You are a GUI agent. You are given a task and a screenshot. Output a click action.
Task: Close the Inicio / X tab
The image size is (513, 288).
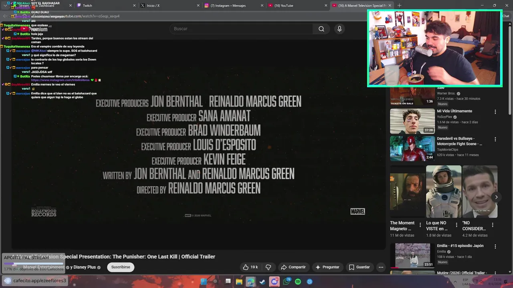[x=198, y=6]
